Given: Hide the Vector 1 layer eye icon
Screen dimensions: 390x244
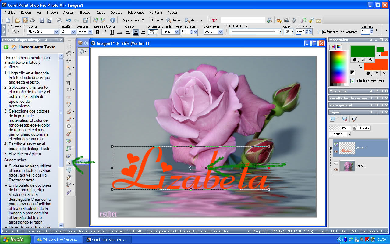Looking at the screenshot, I should [x=336, y=152].
